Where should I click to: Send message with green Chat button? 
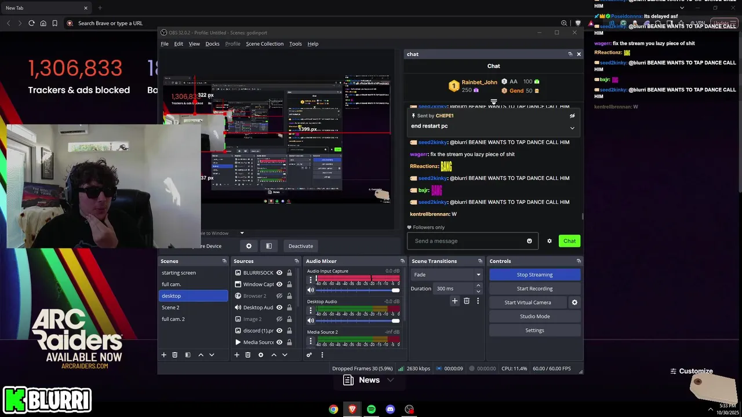coord(569,241)
